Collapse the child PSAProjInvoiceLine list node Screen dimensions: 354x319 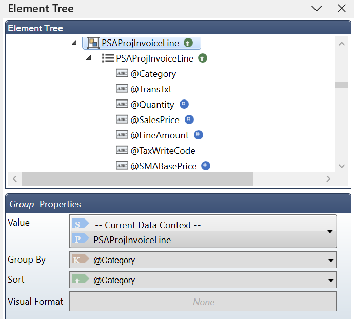(x=89, y=58)
